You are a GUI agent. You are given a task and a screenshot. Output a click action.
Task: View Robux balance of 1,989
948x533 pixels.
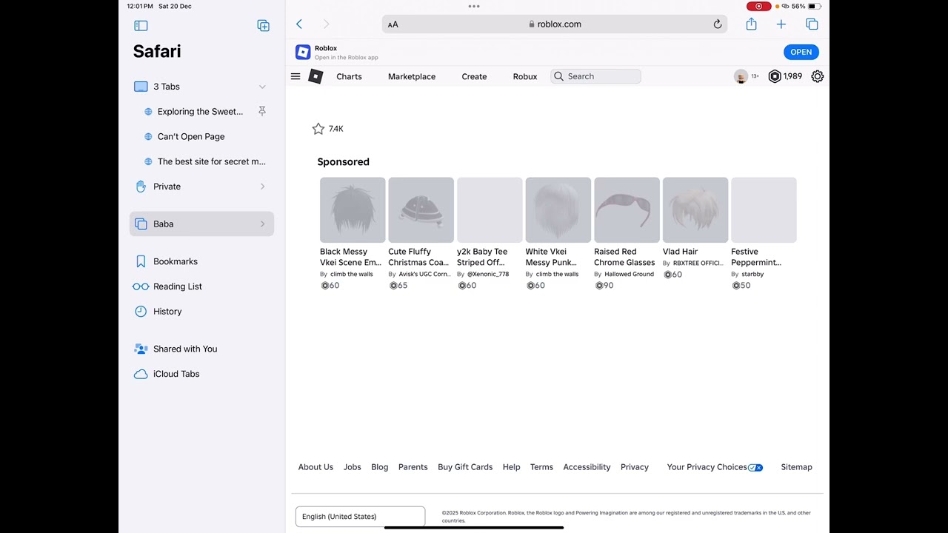(x=785, y=76)
